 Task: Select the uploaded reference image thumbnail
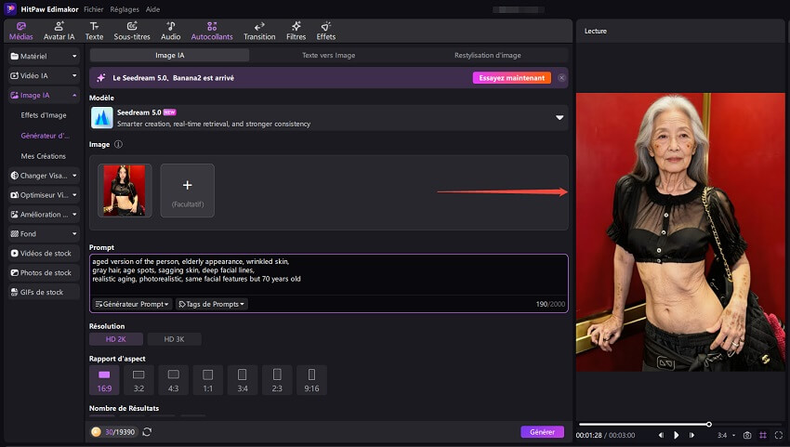click(125, 191)
